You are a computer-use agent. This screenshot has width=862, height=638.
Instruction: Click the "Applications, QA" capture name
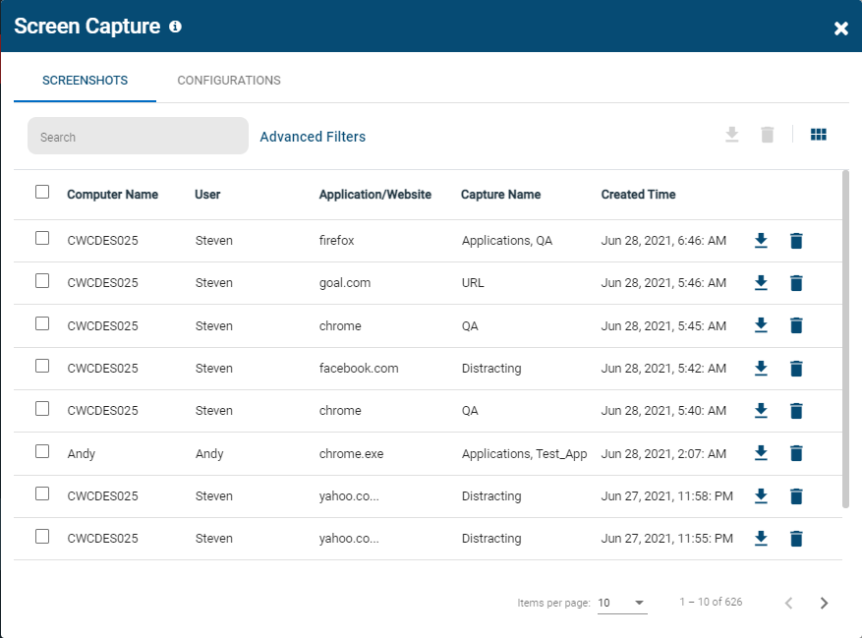click(507, 240)
